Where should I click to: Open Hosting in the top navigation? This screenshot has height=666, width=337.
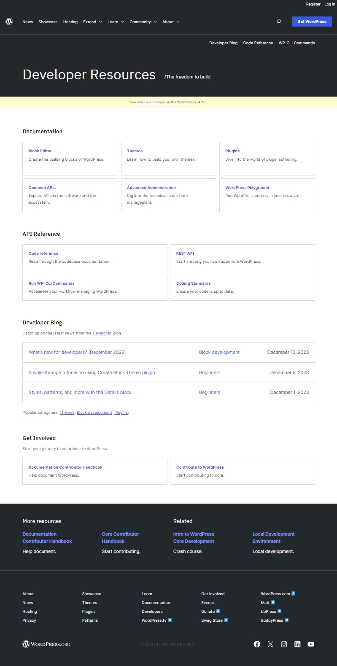(x=70, y=22)
